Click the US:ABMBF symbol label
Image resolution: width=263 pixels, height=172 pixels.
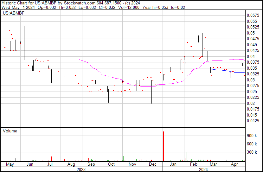click(x=13, y=13)
